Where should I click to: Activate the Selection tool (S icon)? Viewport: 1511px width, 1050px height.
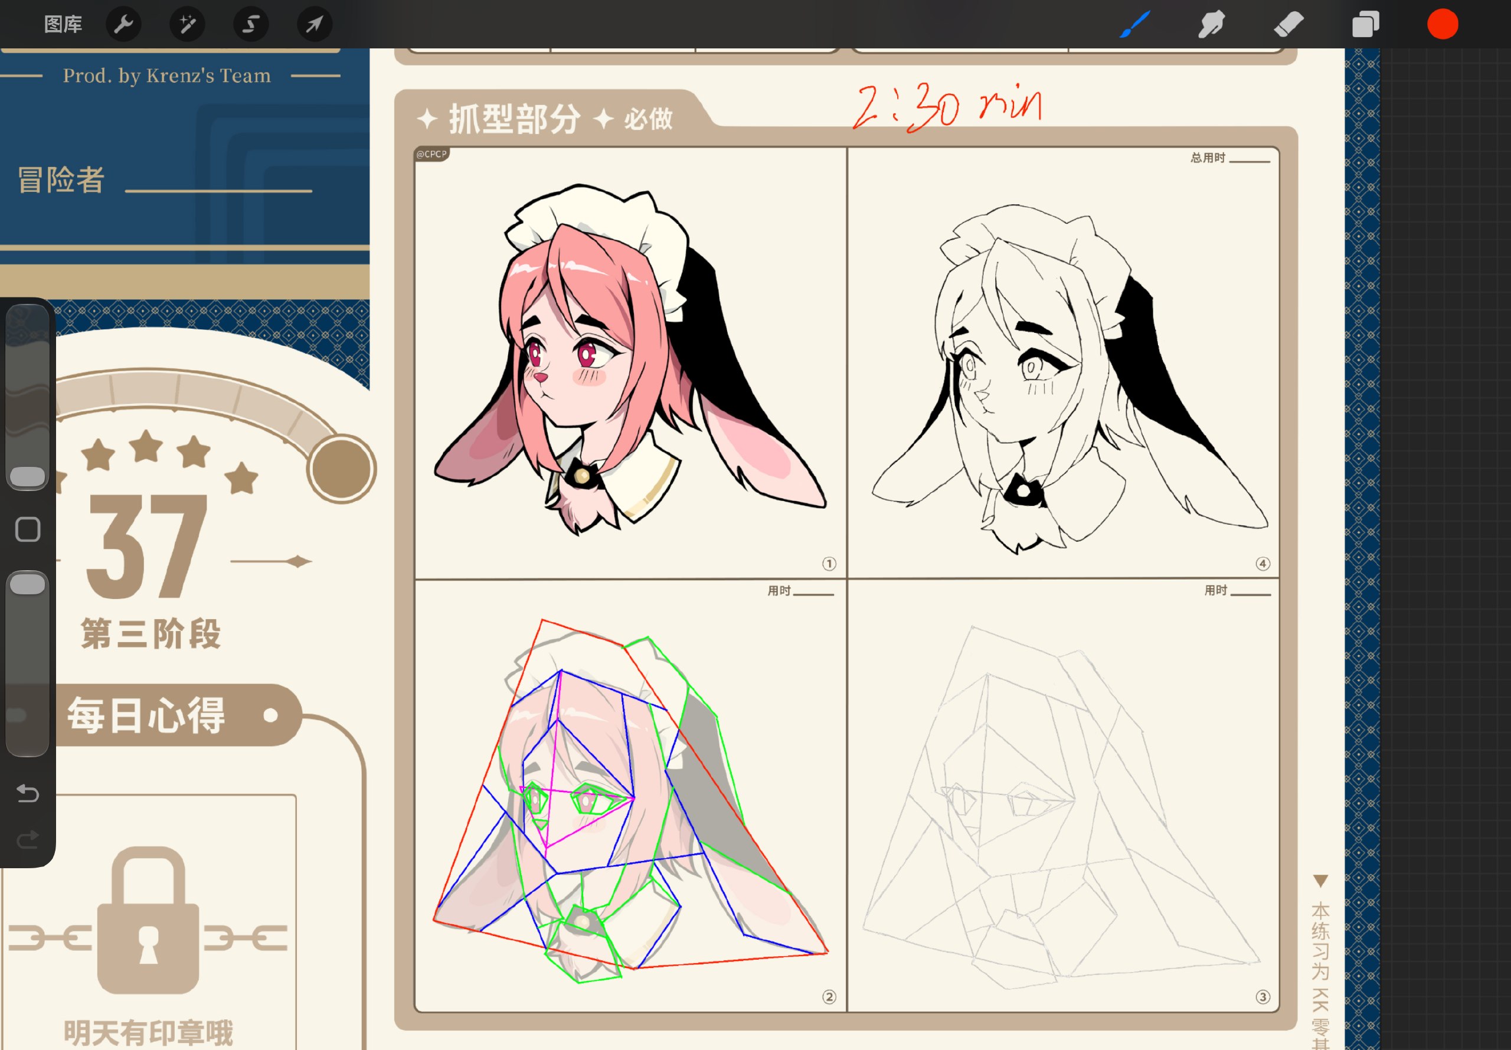251,24
